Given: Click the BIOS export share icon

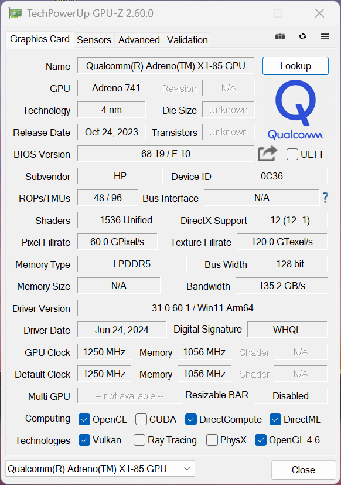Looking at the screenshot, I should pos(267,154).
